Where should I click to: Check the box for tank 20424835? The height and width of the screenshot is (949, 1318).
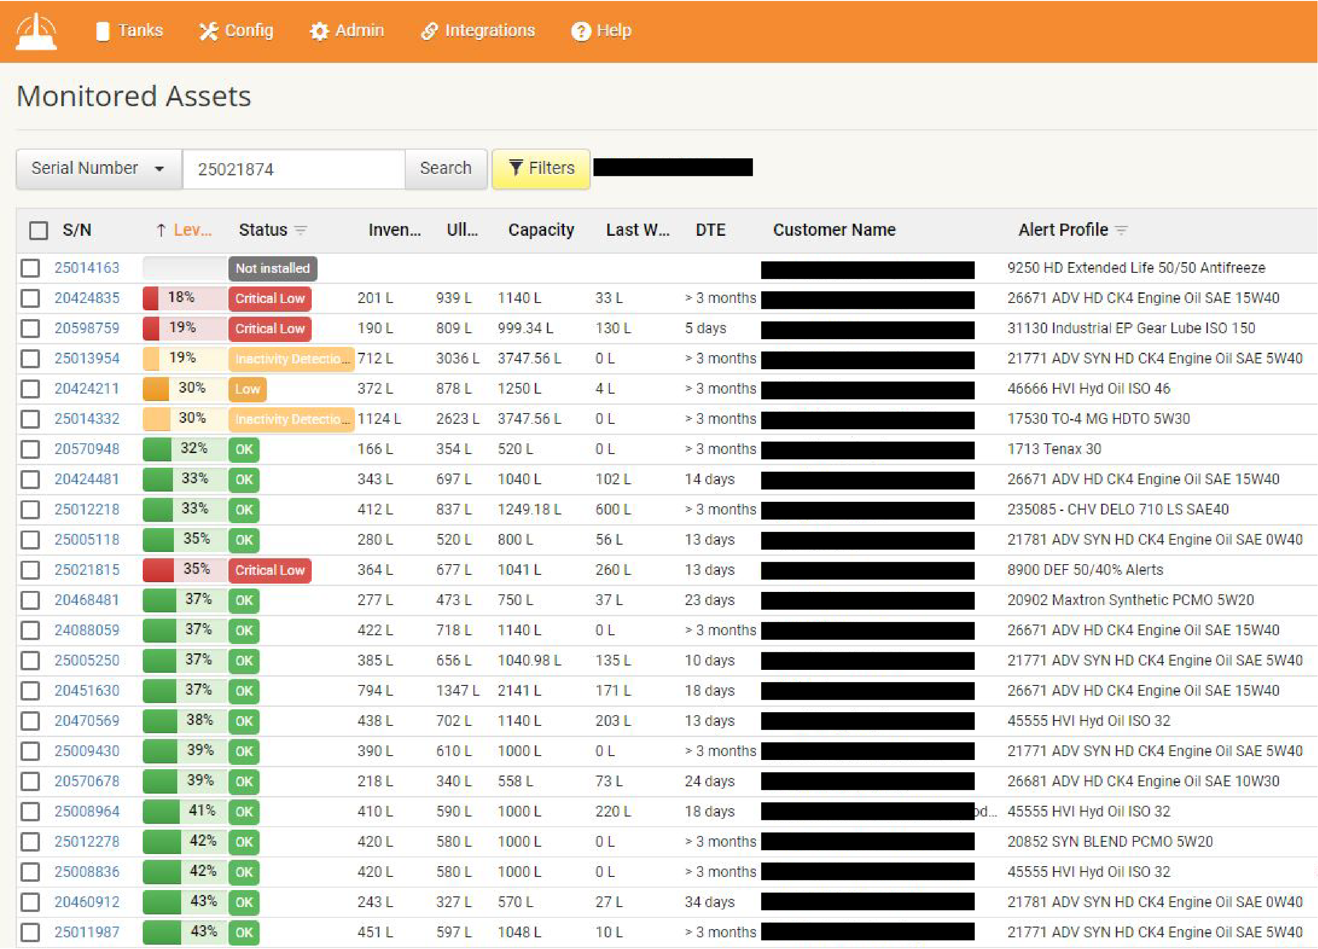click(30, 298)
